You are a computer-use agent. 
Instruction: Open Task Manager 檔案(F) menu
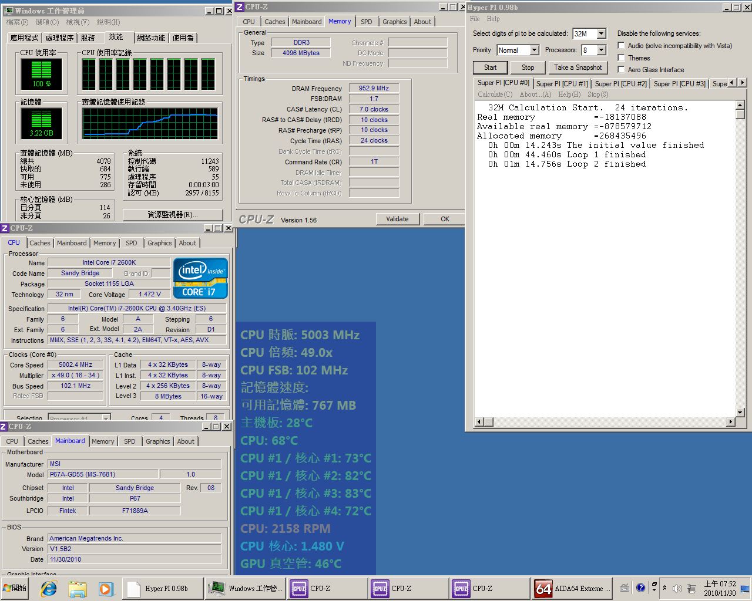(x=17, y=22)
